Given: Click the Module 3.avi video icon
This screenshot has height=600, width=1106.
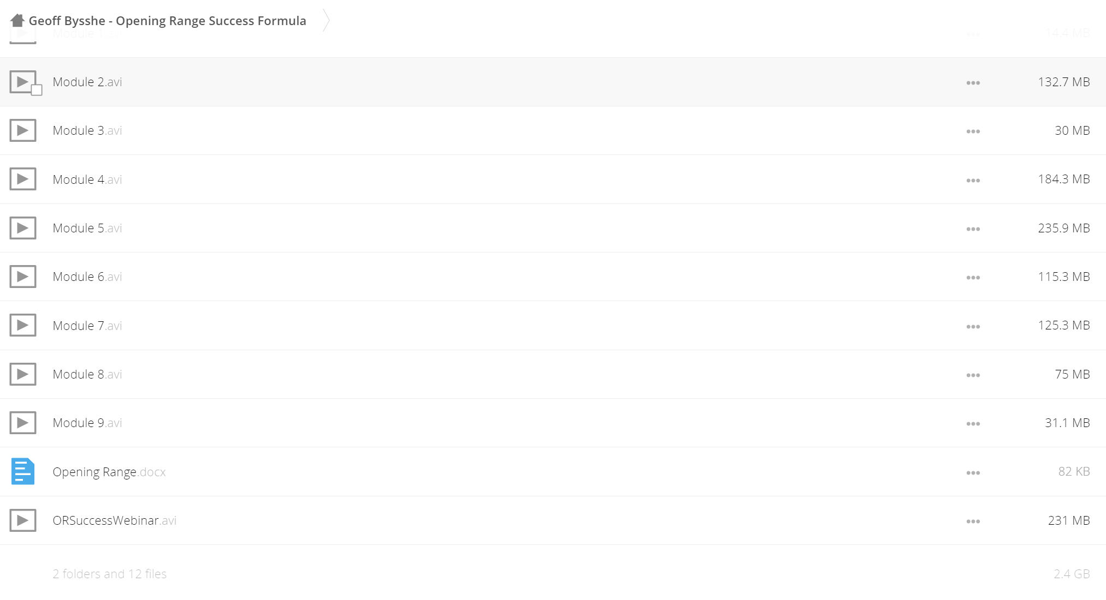Looking at the screenshot, I should click(x=23, y=130).
